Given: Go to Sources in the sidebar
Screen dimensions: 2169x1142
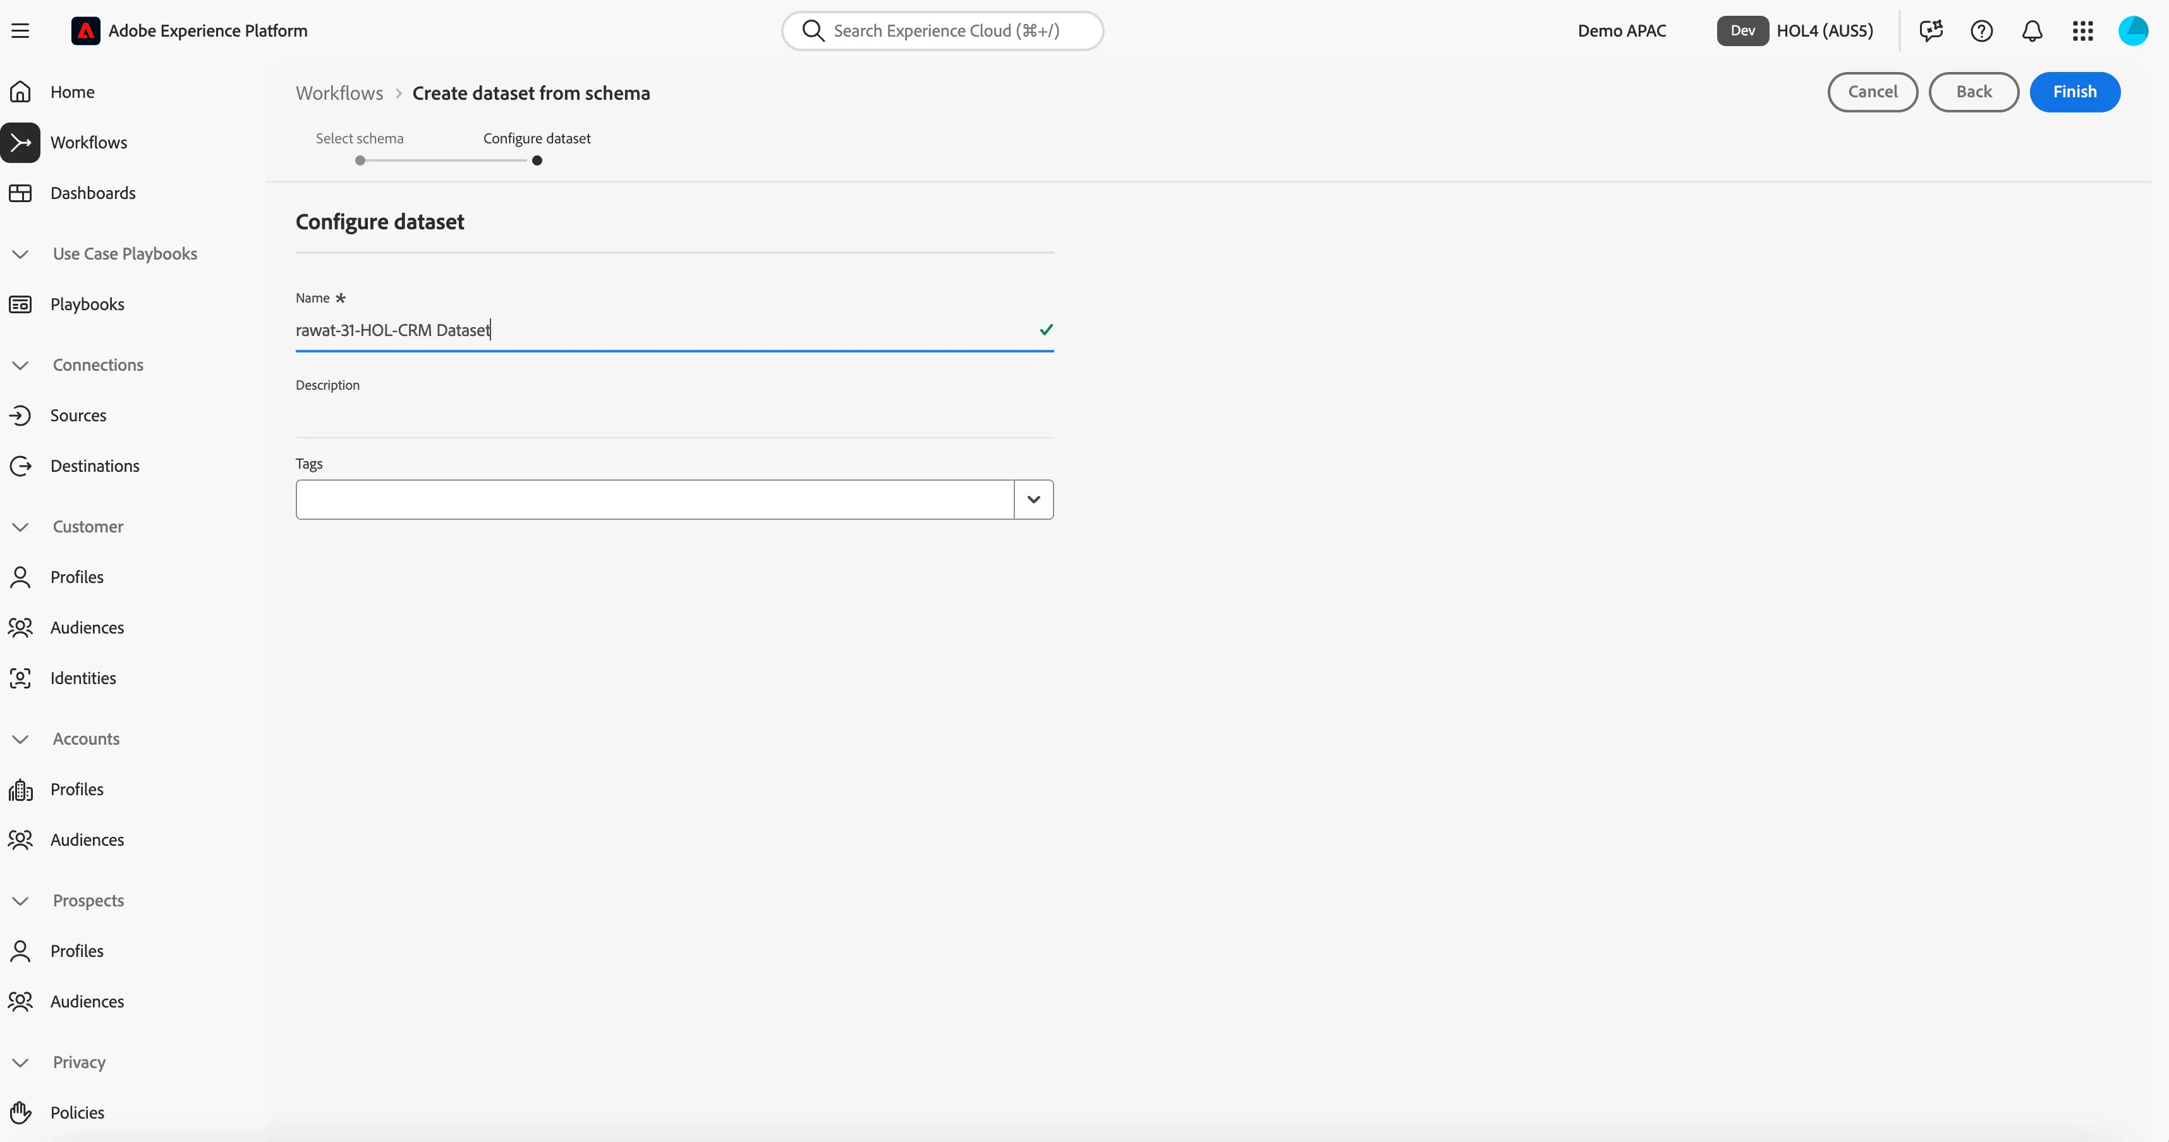Looking at the screenshot, I should point(78,415).
